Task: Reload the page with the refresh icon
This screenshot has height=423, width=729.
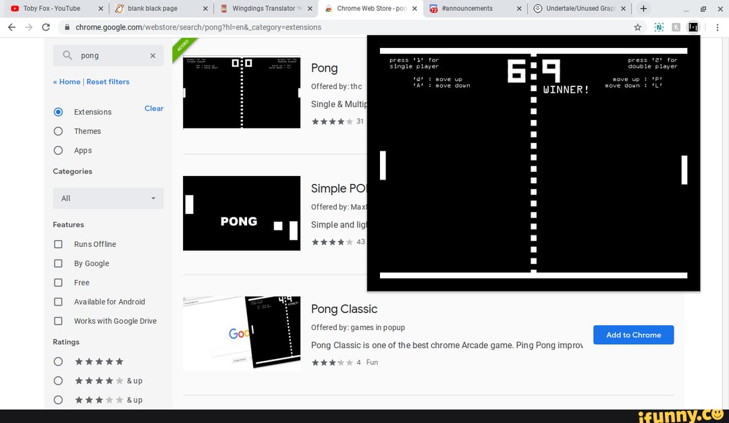Action: [x=45, y=27]
